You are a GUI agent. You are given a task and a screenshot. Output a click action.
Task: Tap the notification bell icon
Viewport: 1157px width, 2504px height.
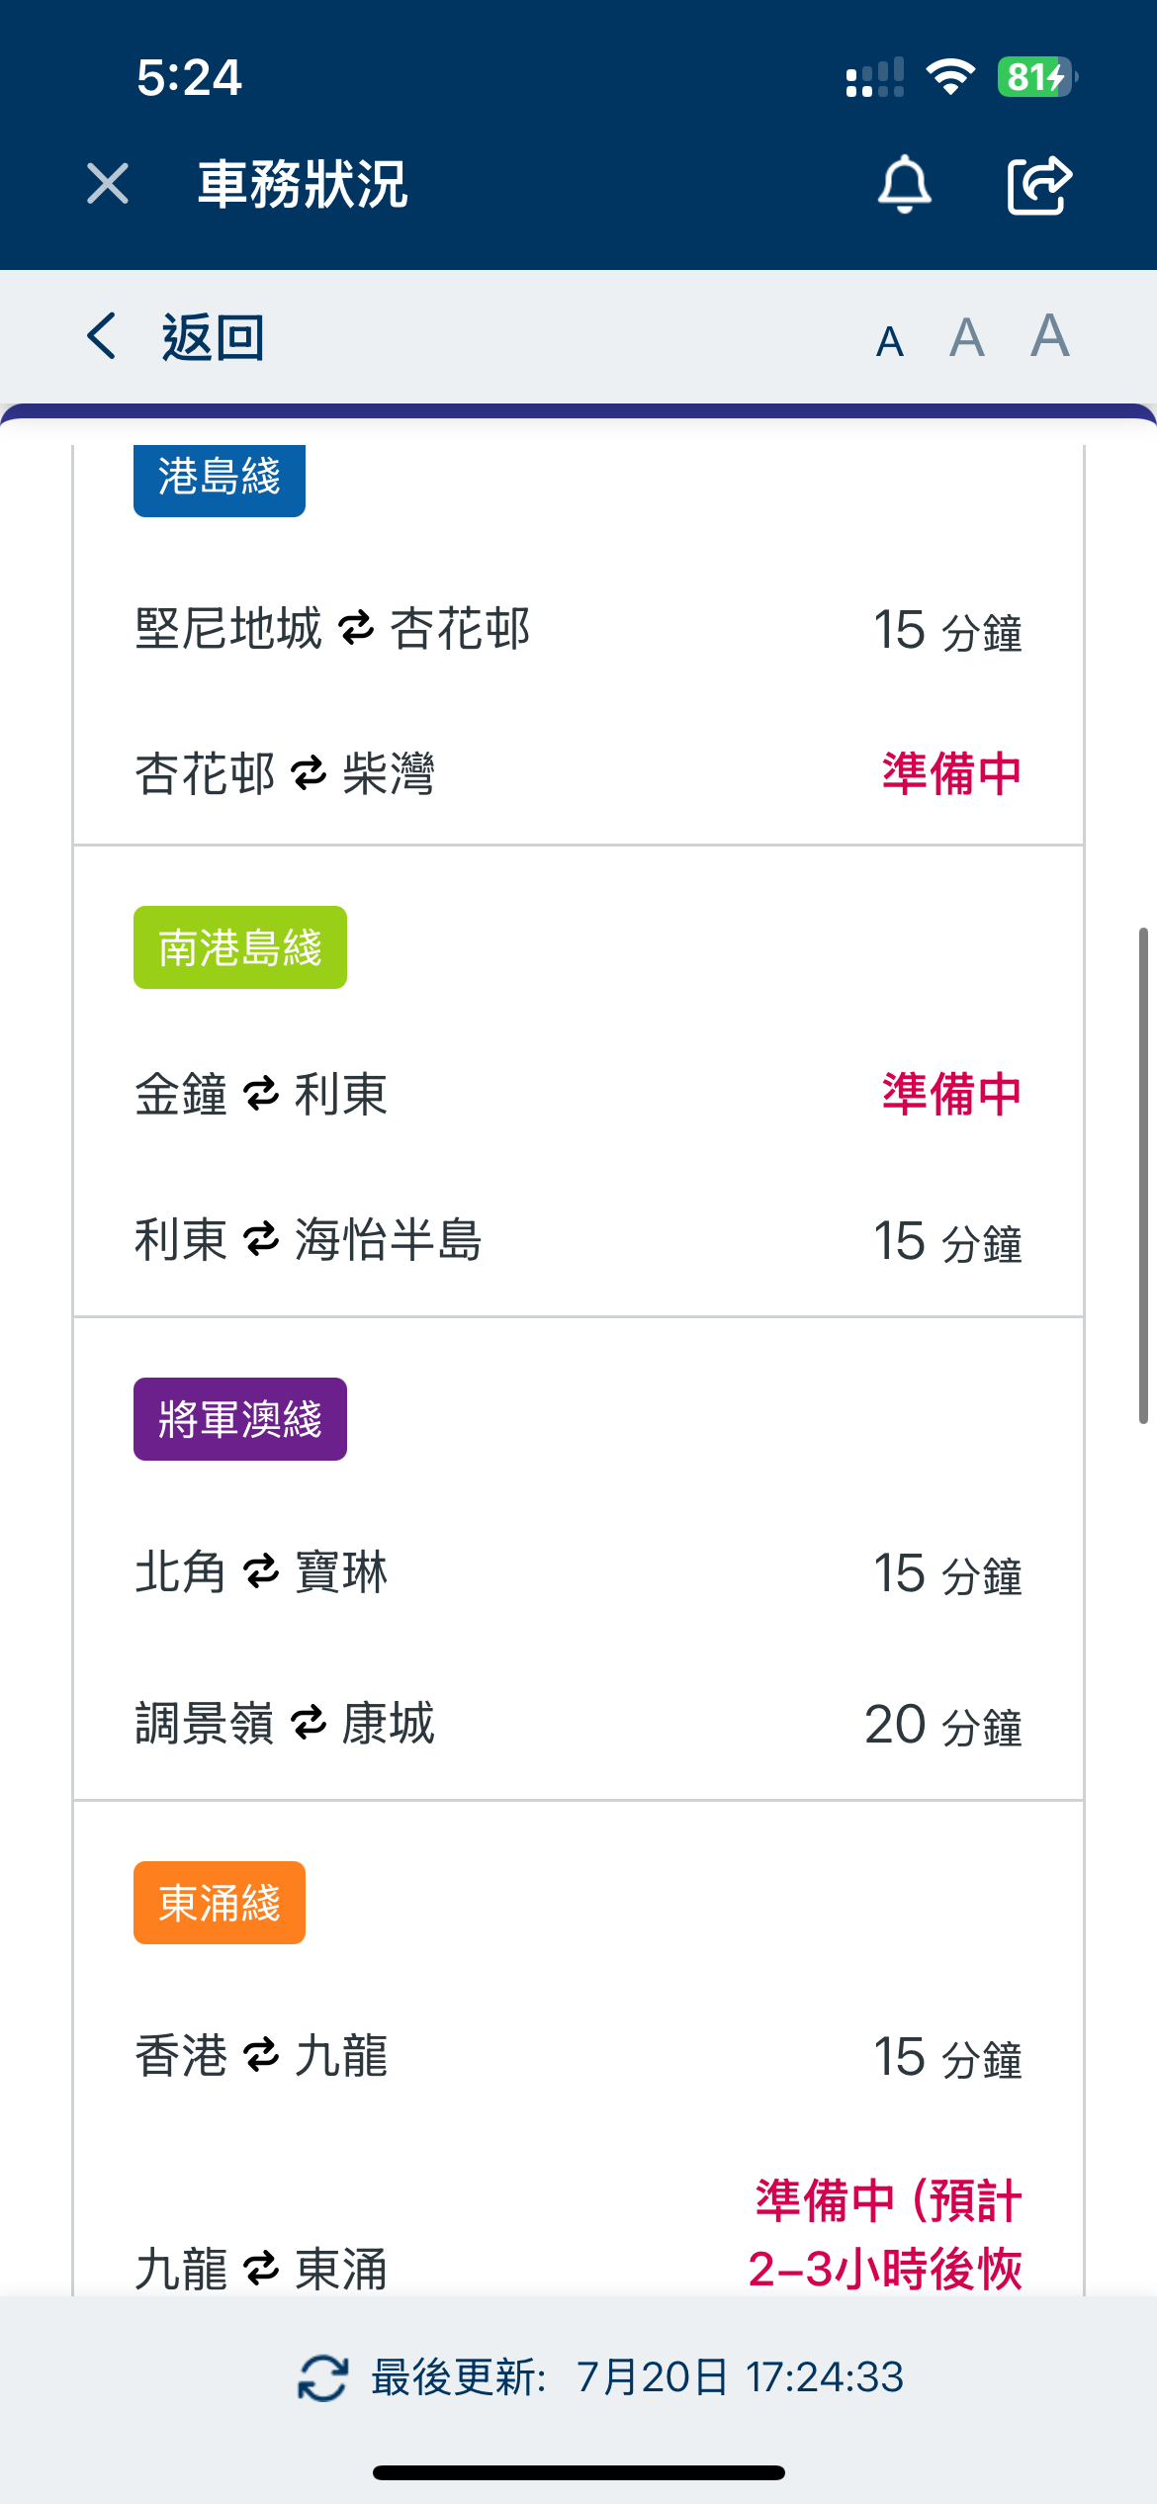pyautogui.click(x=904, y=184)
